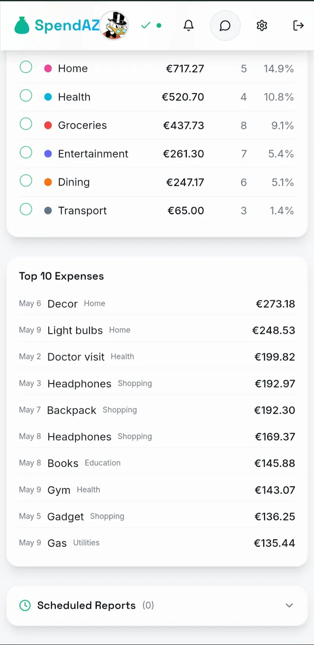This screenshot has width=314, height=645.
Task: Open the chat messages icon
Action: 225,26
